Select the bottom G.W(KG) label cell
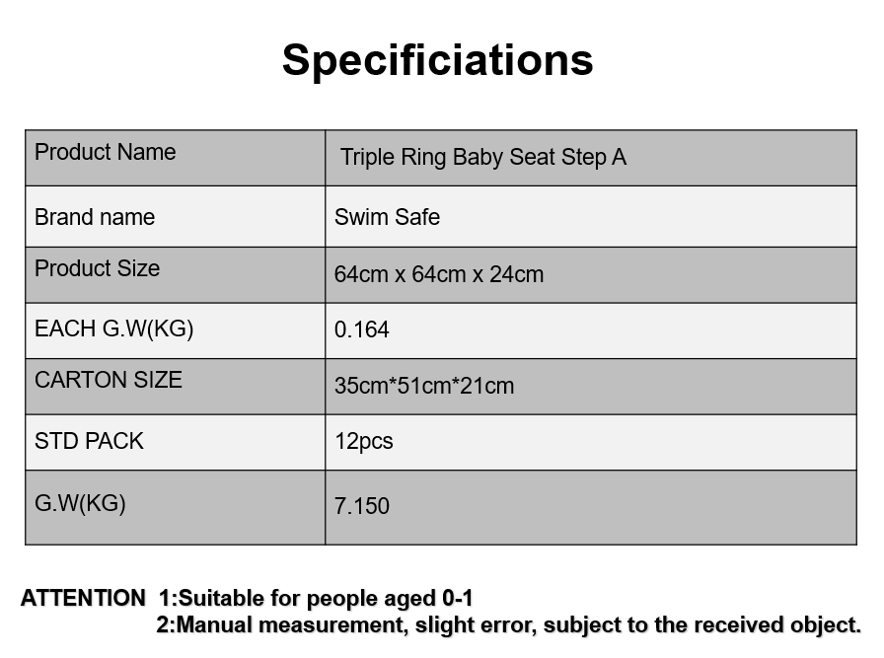Screen dimensions: 884x658 (x=176, y=507)
